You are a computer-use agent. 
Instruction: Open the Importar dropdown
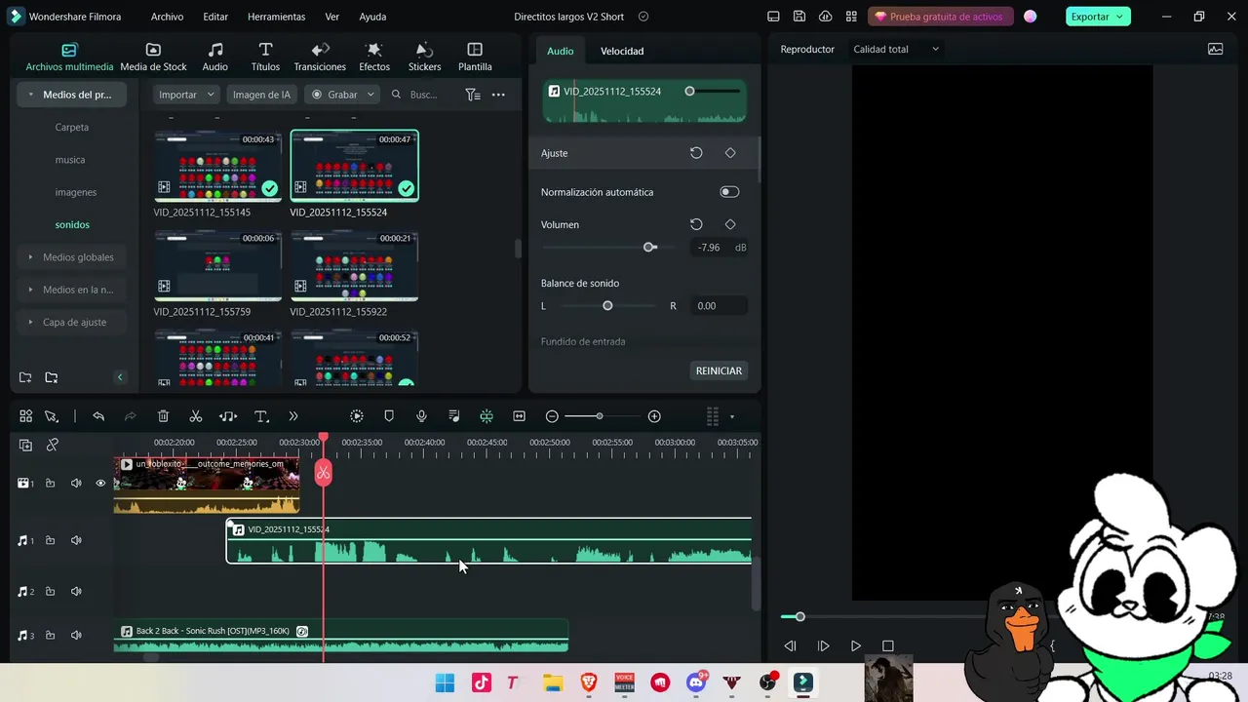pos(187,95)
